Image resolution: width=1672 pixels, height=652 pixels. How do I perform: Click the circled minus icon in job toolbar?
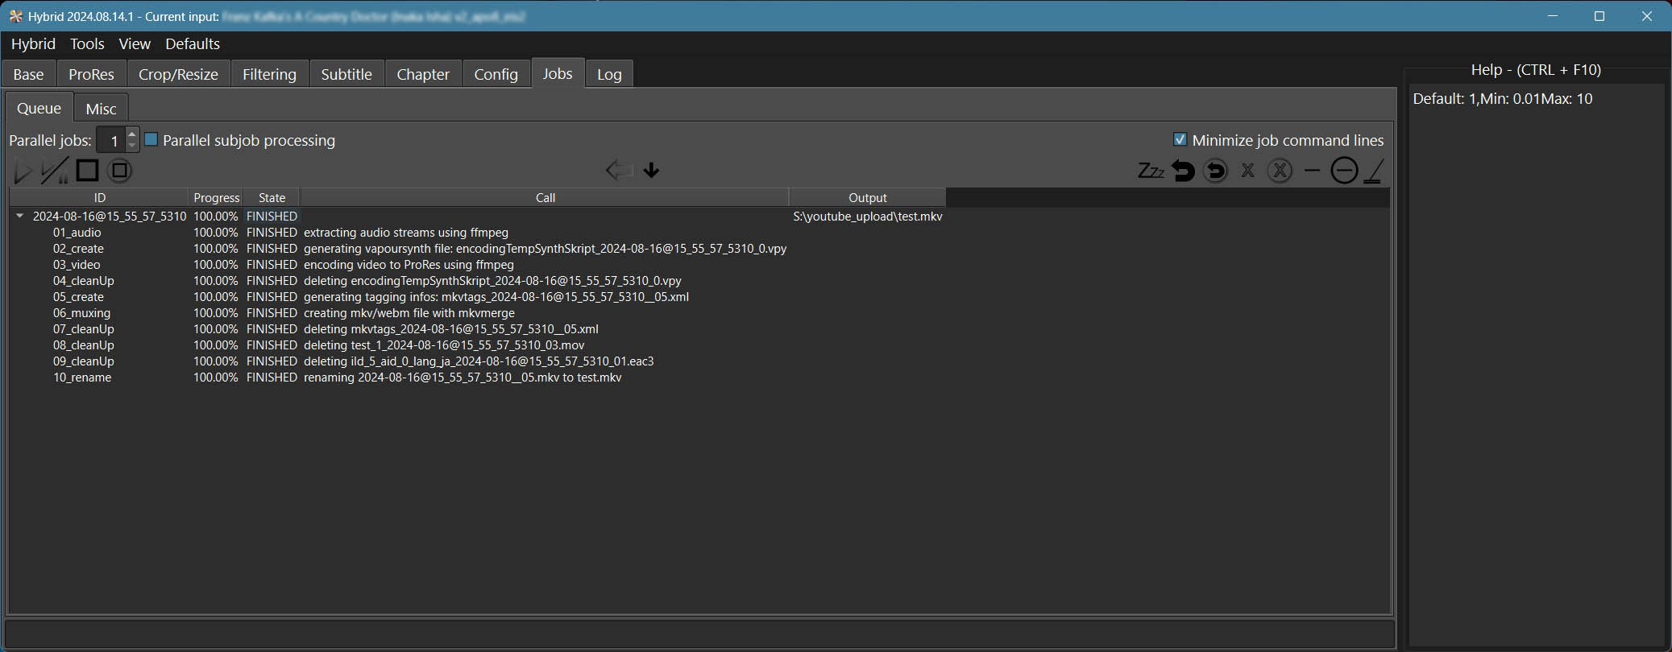[x=1344, y=171]
